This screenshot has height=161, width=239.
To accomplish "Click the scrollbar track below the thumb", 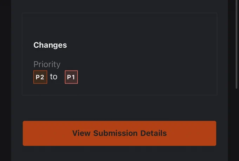I will tap(237, 125).
